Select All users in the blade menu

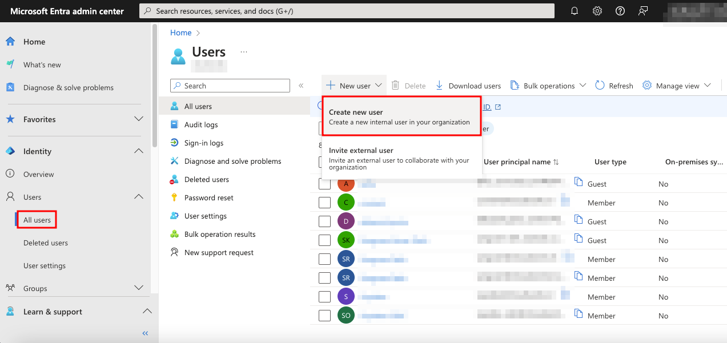[x=234, y=106]
